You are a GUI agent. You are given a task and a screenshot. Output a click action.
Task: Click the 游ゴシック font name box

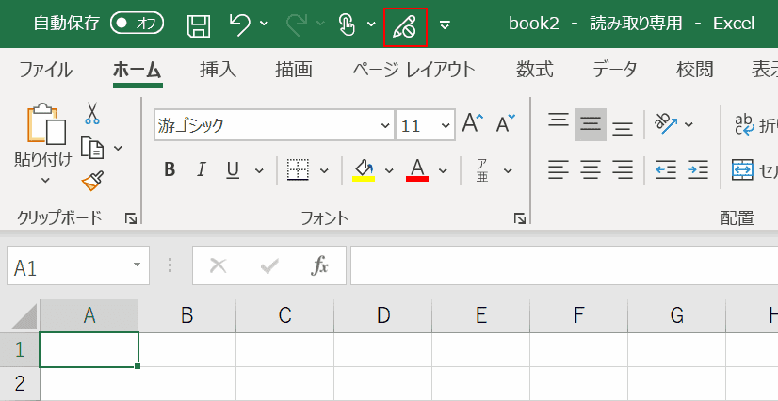[267, 125]
